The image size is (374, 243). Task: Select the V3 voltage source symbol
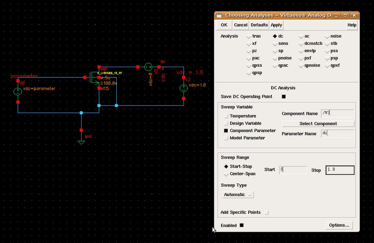click(x=184, y=88)
